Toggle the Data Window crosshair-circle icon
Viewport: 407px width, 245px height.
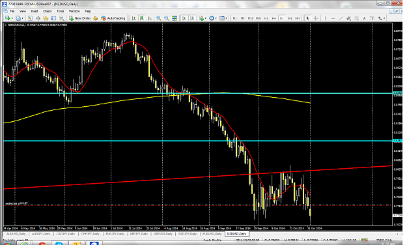point(38,18)
